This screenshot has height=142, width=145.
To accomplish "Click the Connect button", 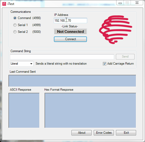I will (70, 39).
